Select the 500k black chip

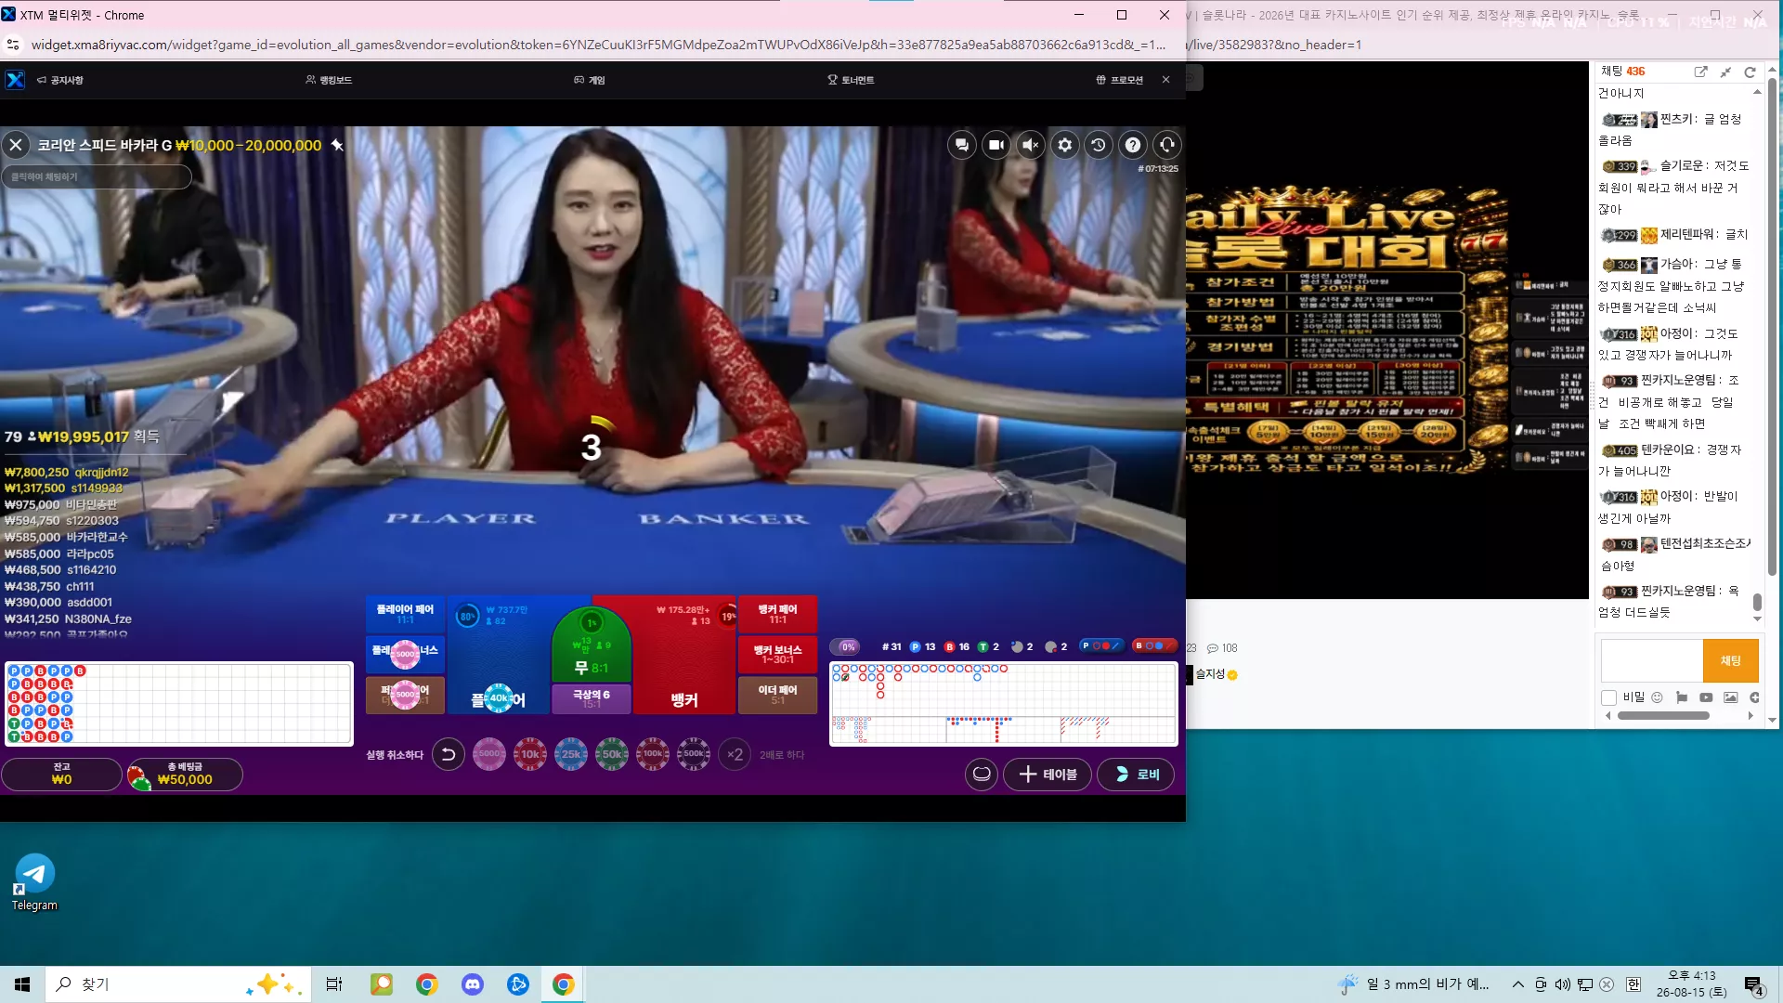pos(694,754)
